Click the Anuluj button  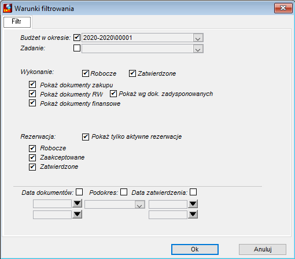(263, 249)
